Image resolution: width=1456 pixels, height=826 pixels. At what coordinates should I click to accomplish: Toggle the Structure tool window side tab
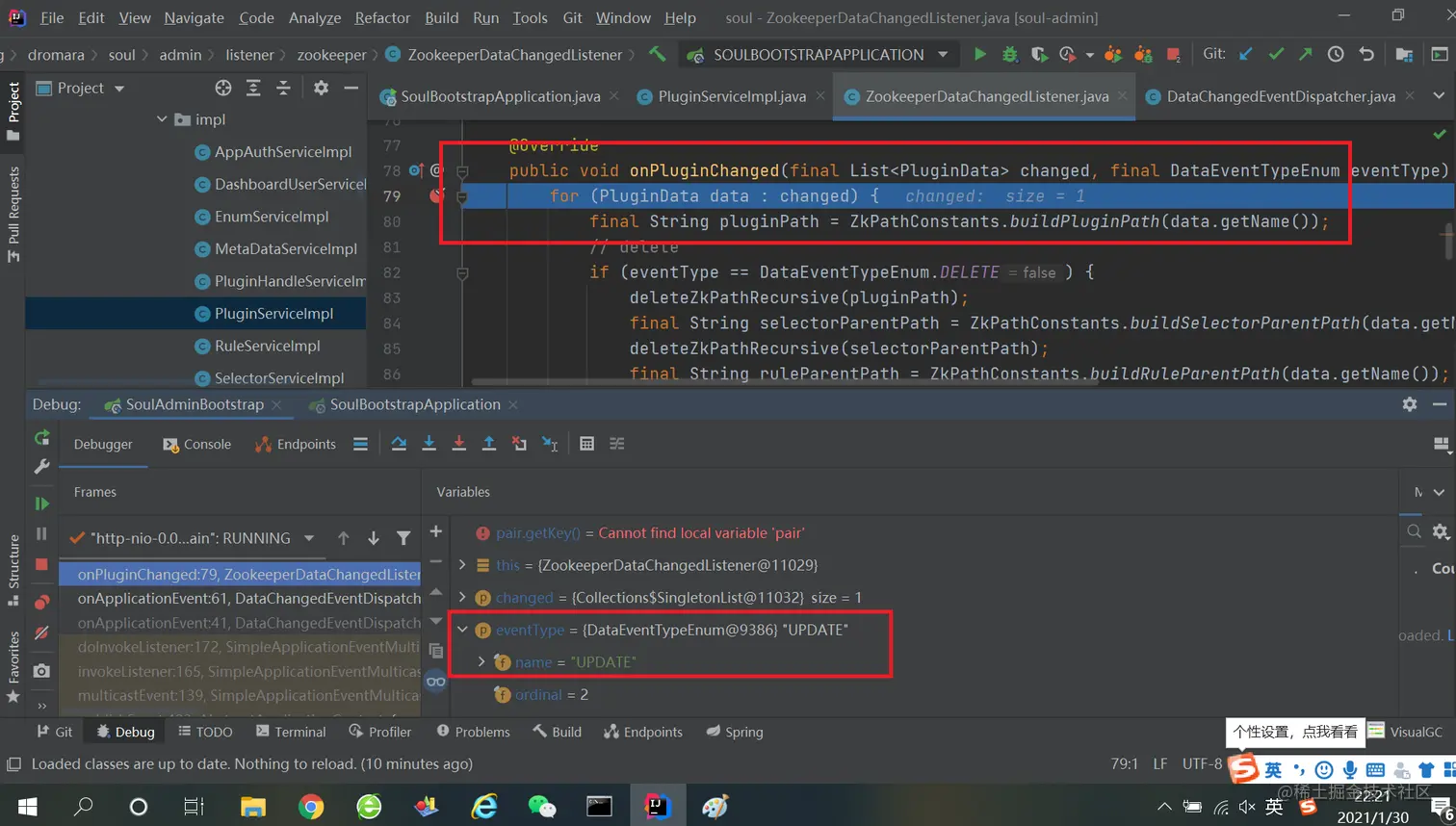pyautogui.click(x=13, y=570)
